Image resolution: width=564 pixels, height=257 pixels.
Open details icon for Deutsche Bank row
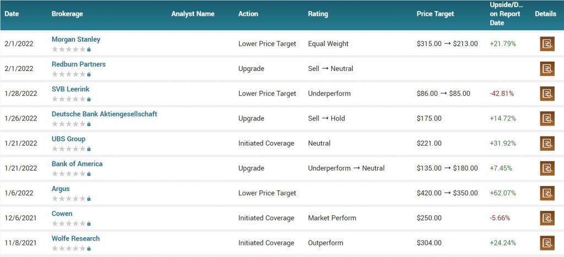pyautogui.click(x=547, y=118)
